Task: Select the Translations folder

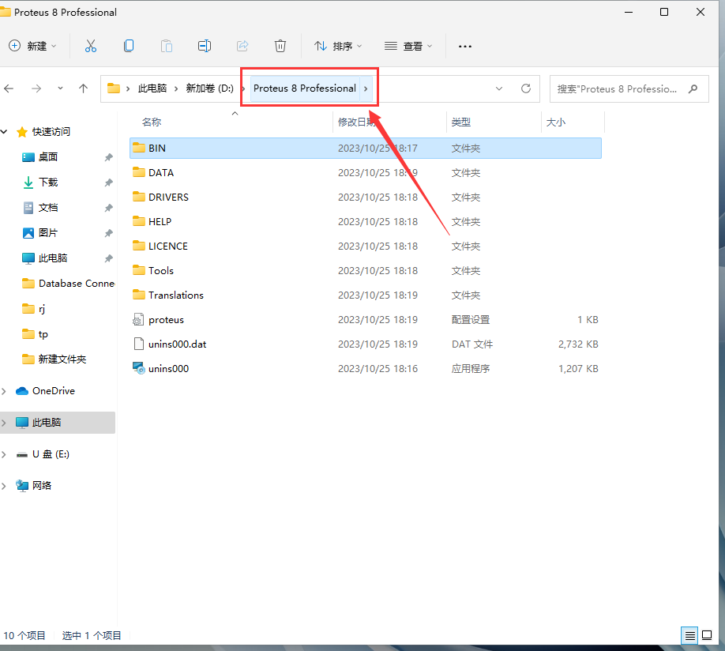Action: 175,295
